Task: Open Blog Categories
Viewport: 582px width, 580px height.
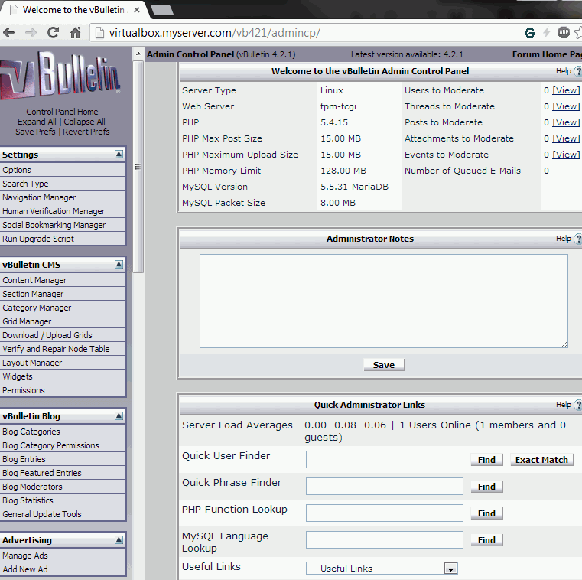Action: 63,432
